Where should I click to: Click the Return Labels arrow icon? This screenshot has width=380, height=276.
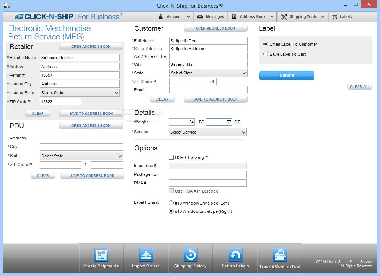[x=235, y=255]
